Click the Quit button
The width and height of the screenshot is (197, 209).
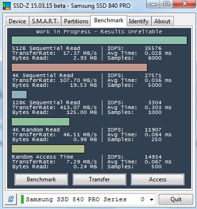176,199
